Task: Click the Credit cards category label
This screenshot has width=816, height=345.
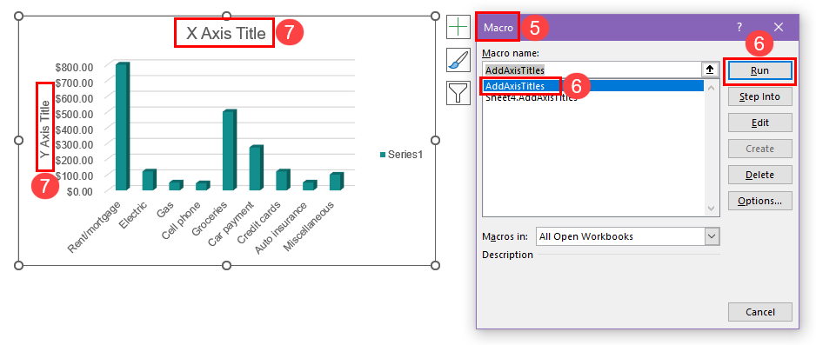Action: pyautogui.click(x=260, y=222)
